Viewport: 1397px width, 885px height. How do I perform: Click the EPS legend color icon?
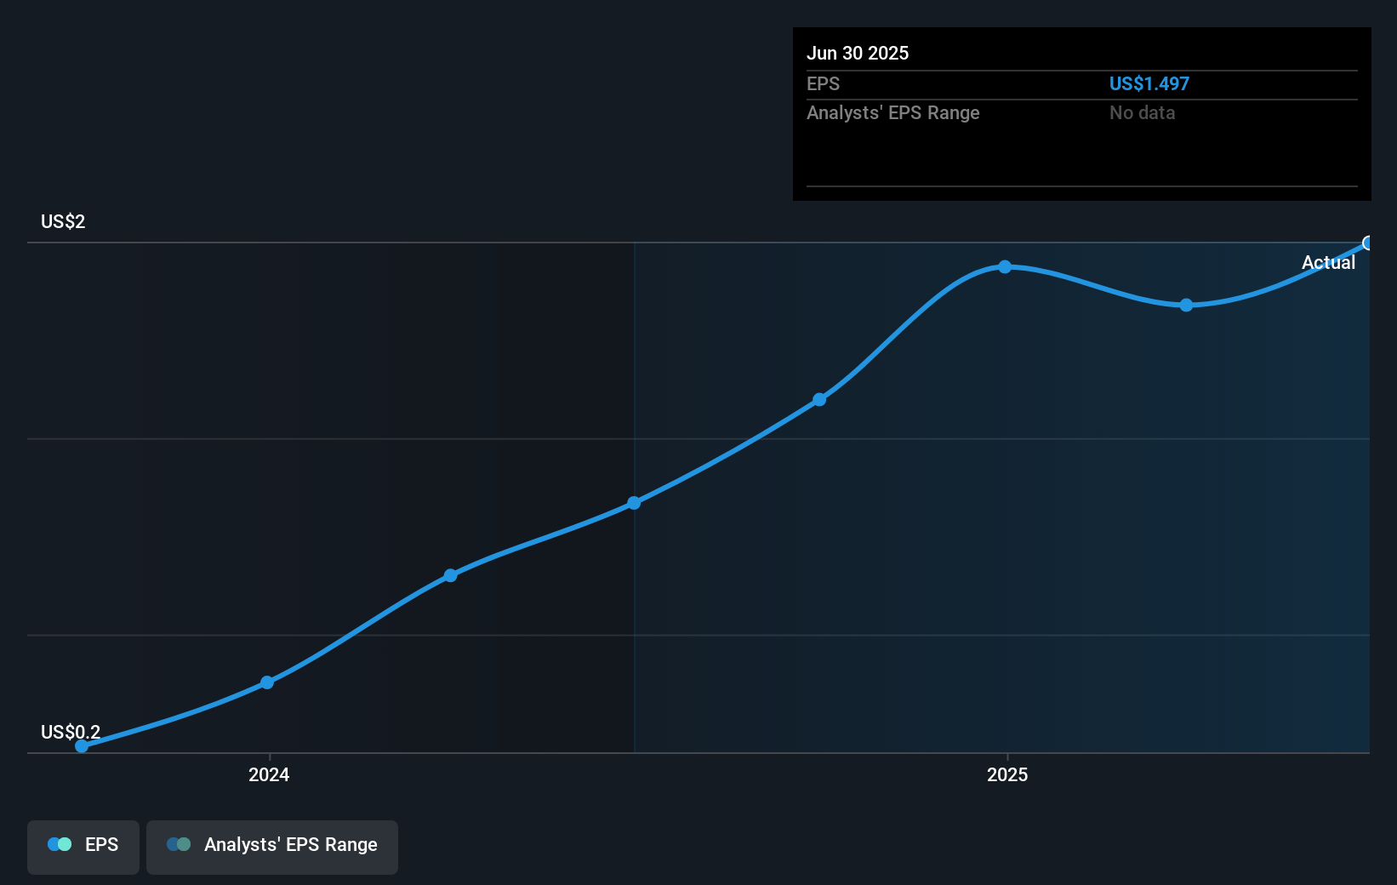click(59, 845)
